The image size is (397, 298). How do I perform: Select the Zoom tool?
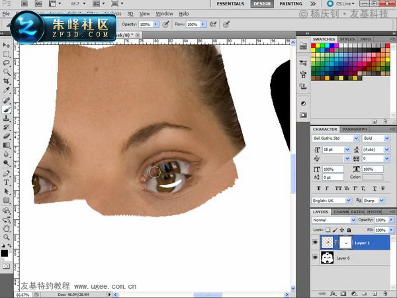7,237
